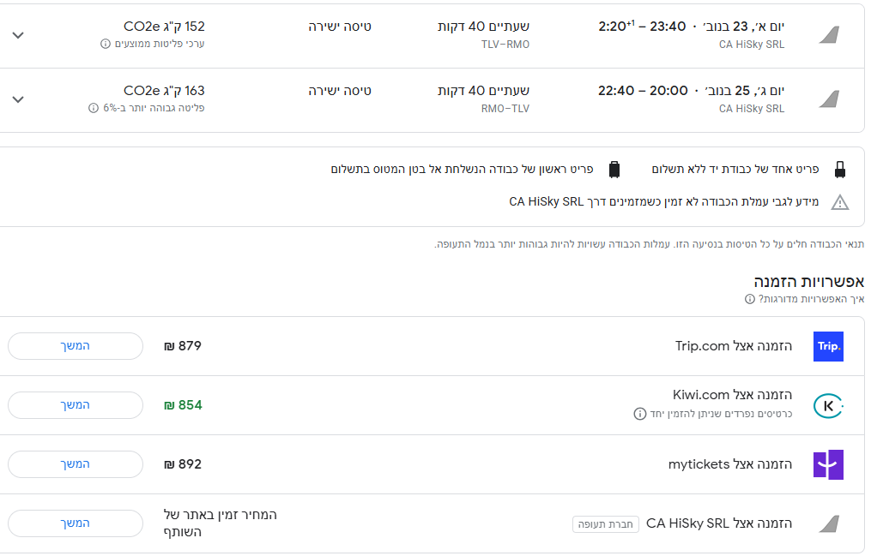Click the Kiwi.com logo
This screenshot has height=556, width=871.
[828, 405]
